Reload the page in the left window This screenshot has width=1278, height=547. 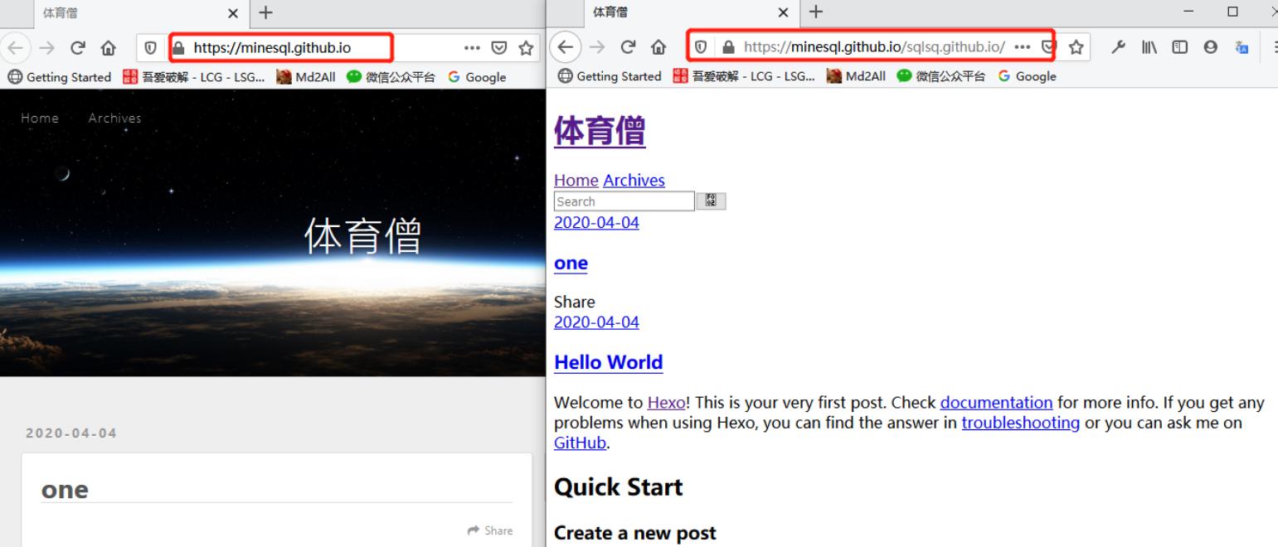[x=76, y=48]
